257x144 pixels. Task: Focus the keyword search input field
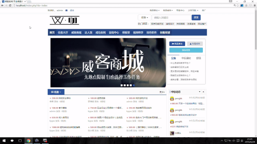171,18
